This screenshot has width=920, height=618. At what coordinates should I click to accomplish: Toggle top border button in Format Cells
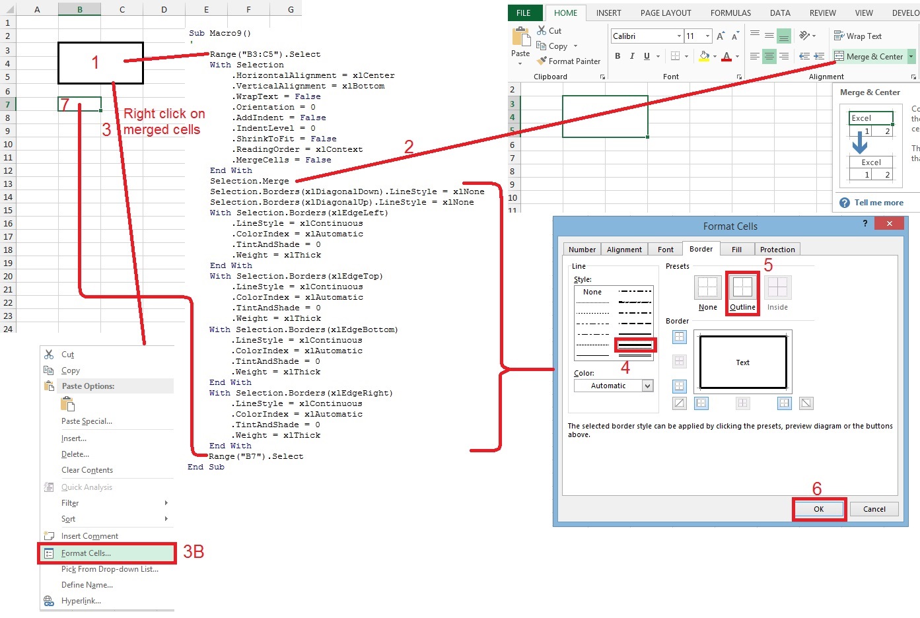(680, 337)
